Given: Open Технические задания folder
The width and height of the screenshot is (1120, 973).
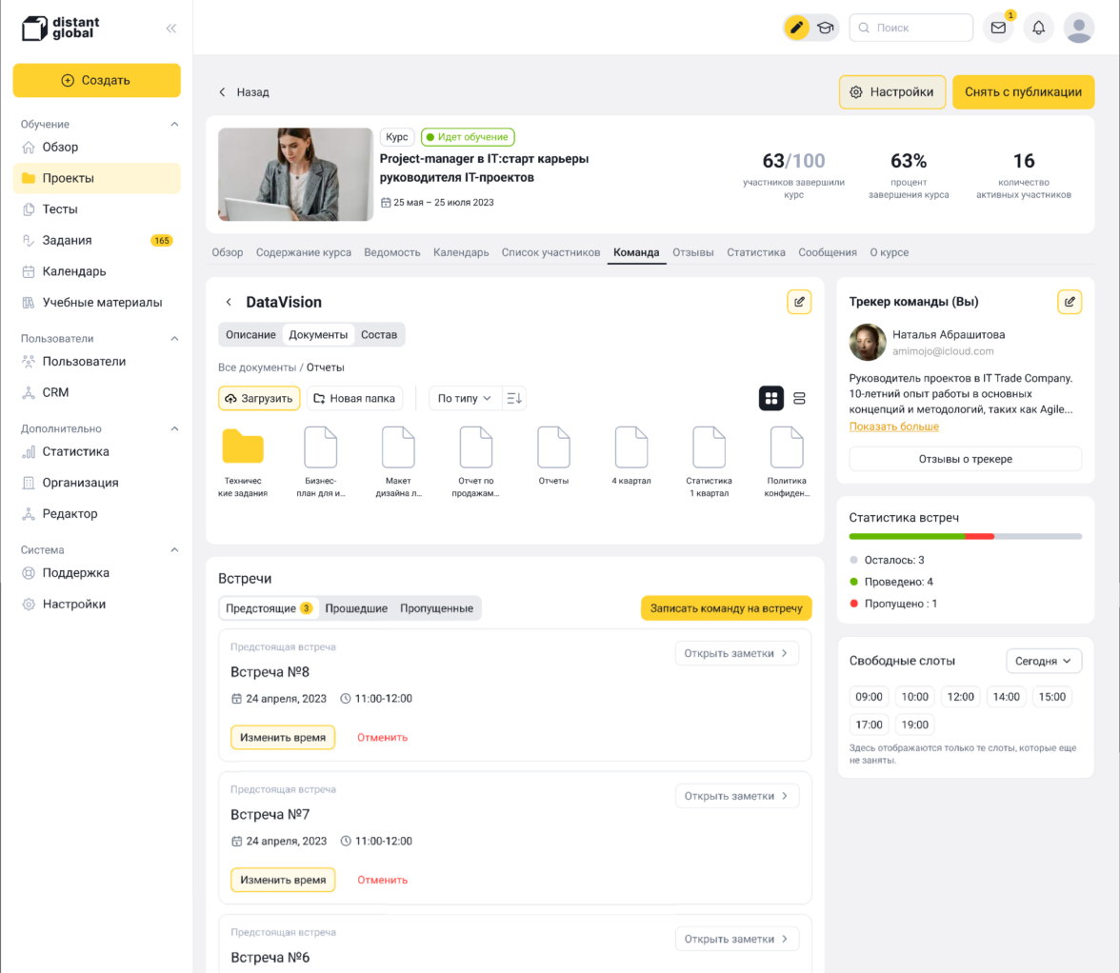Looking at the screenshot, I should coord(243,462).
